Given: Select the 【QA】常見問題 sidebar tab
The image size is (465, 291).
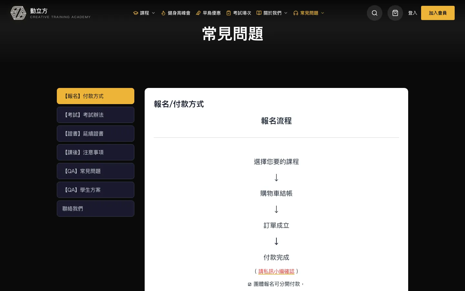Looking at the screenshot, I should tap(96, 171).
